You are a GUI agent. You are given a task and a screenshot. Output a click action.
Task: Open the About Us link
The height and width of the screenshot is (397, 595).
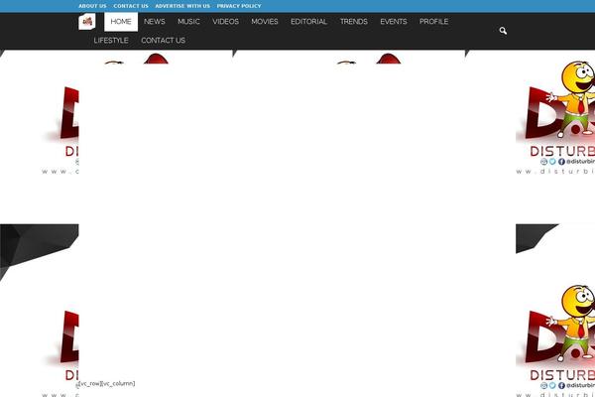(x=92, y=6)
